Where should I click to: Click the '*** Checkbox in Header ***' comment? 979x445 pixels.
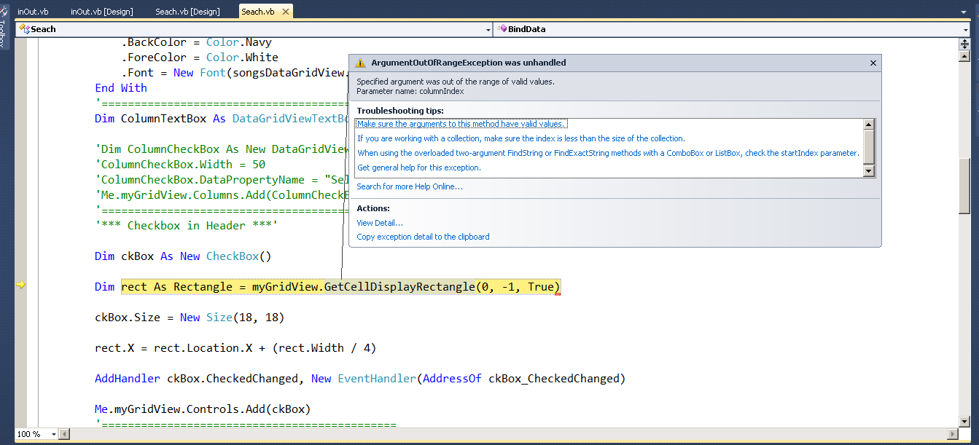tap(186, 226)
